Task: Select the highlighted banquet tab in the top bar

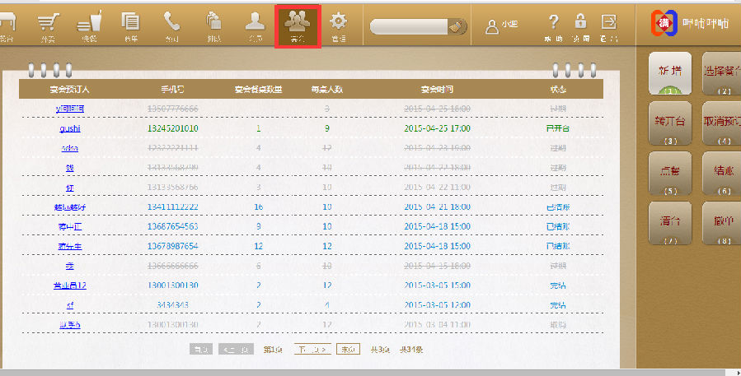Action: point(298,26)
